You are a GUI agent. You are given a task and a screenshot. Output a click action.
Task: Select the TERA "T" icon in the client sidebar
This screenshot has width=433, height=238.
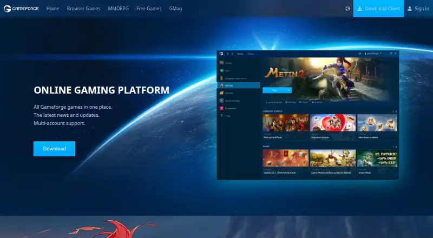pyautogui.click(x=221, y=116)
